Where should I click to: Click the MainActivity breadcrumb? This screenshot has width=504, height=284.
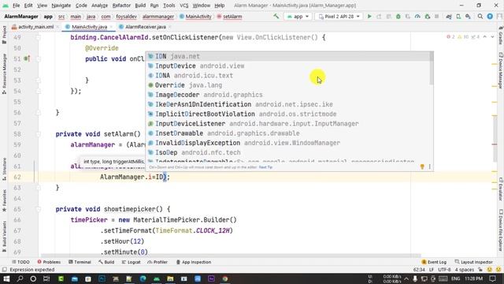coord(195,17)
